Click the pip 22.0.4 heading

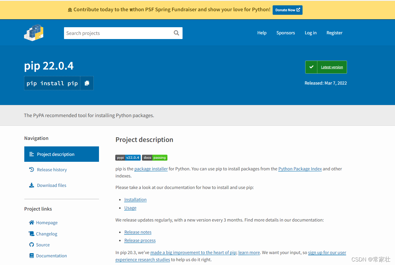(49, 66)
